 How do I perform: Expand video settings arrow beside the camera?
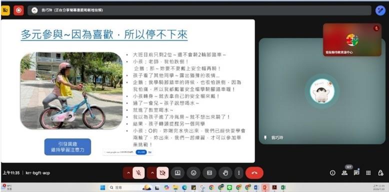(152, 173)
